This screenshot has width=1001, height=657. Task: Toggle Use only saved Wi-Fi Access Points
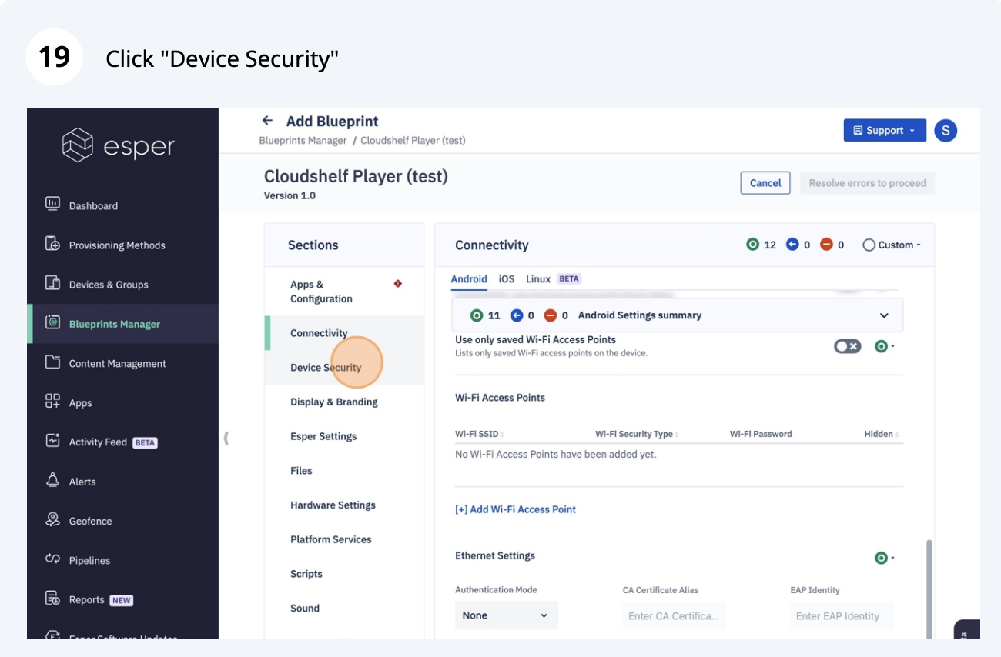click(847, 346)
